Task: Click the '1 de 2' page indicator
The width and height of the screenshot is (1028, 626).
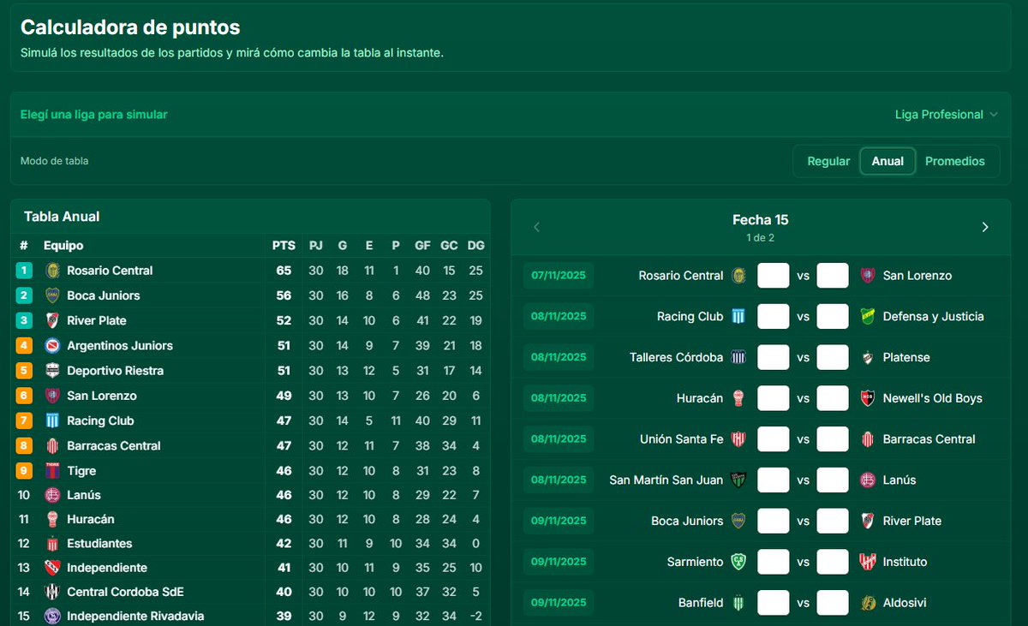Action: point(761,238)
